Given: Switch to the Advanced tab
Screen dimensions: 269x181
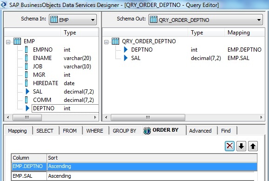Looking at the screenshot, I should [201, 131].
